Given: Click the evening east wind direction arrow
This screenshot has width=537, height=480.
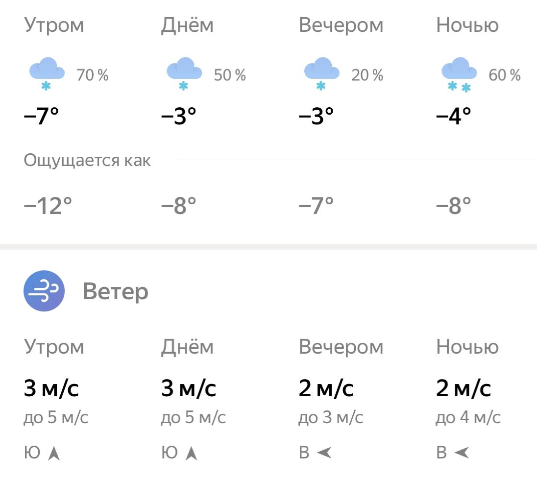Looking at the screenshot, I should coord(324,453).
